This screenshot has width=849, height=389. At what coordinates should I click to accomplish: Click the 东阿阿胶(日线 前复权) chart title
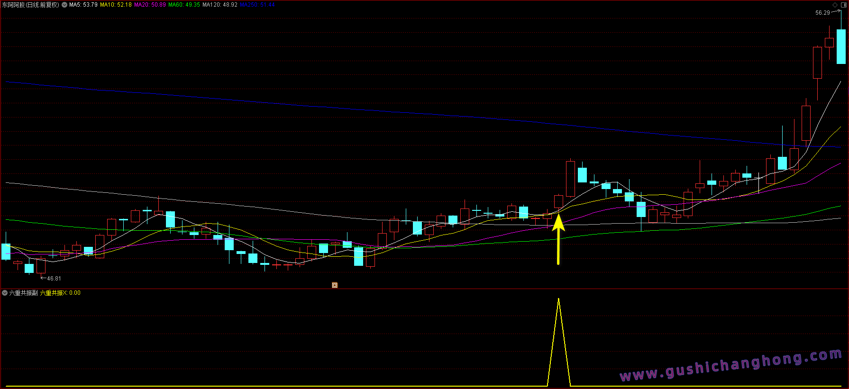point(31,5)
